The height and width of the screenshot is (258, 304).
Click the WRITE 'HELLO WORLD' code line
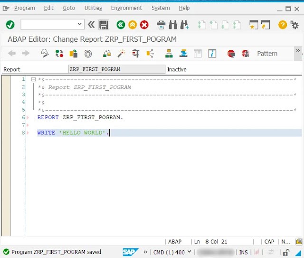click(x=169, y=133)
